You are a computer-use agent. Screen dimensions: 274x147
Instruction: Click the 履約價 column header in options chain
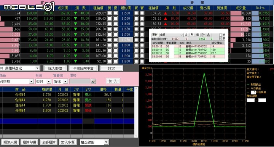click(126, 8)
